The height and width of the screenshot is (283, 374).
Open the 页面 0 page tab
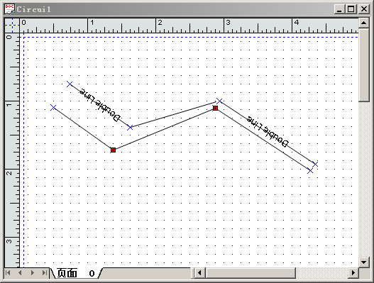tap(76, 273)
